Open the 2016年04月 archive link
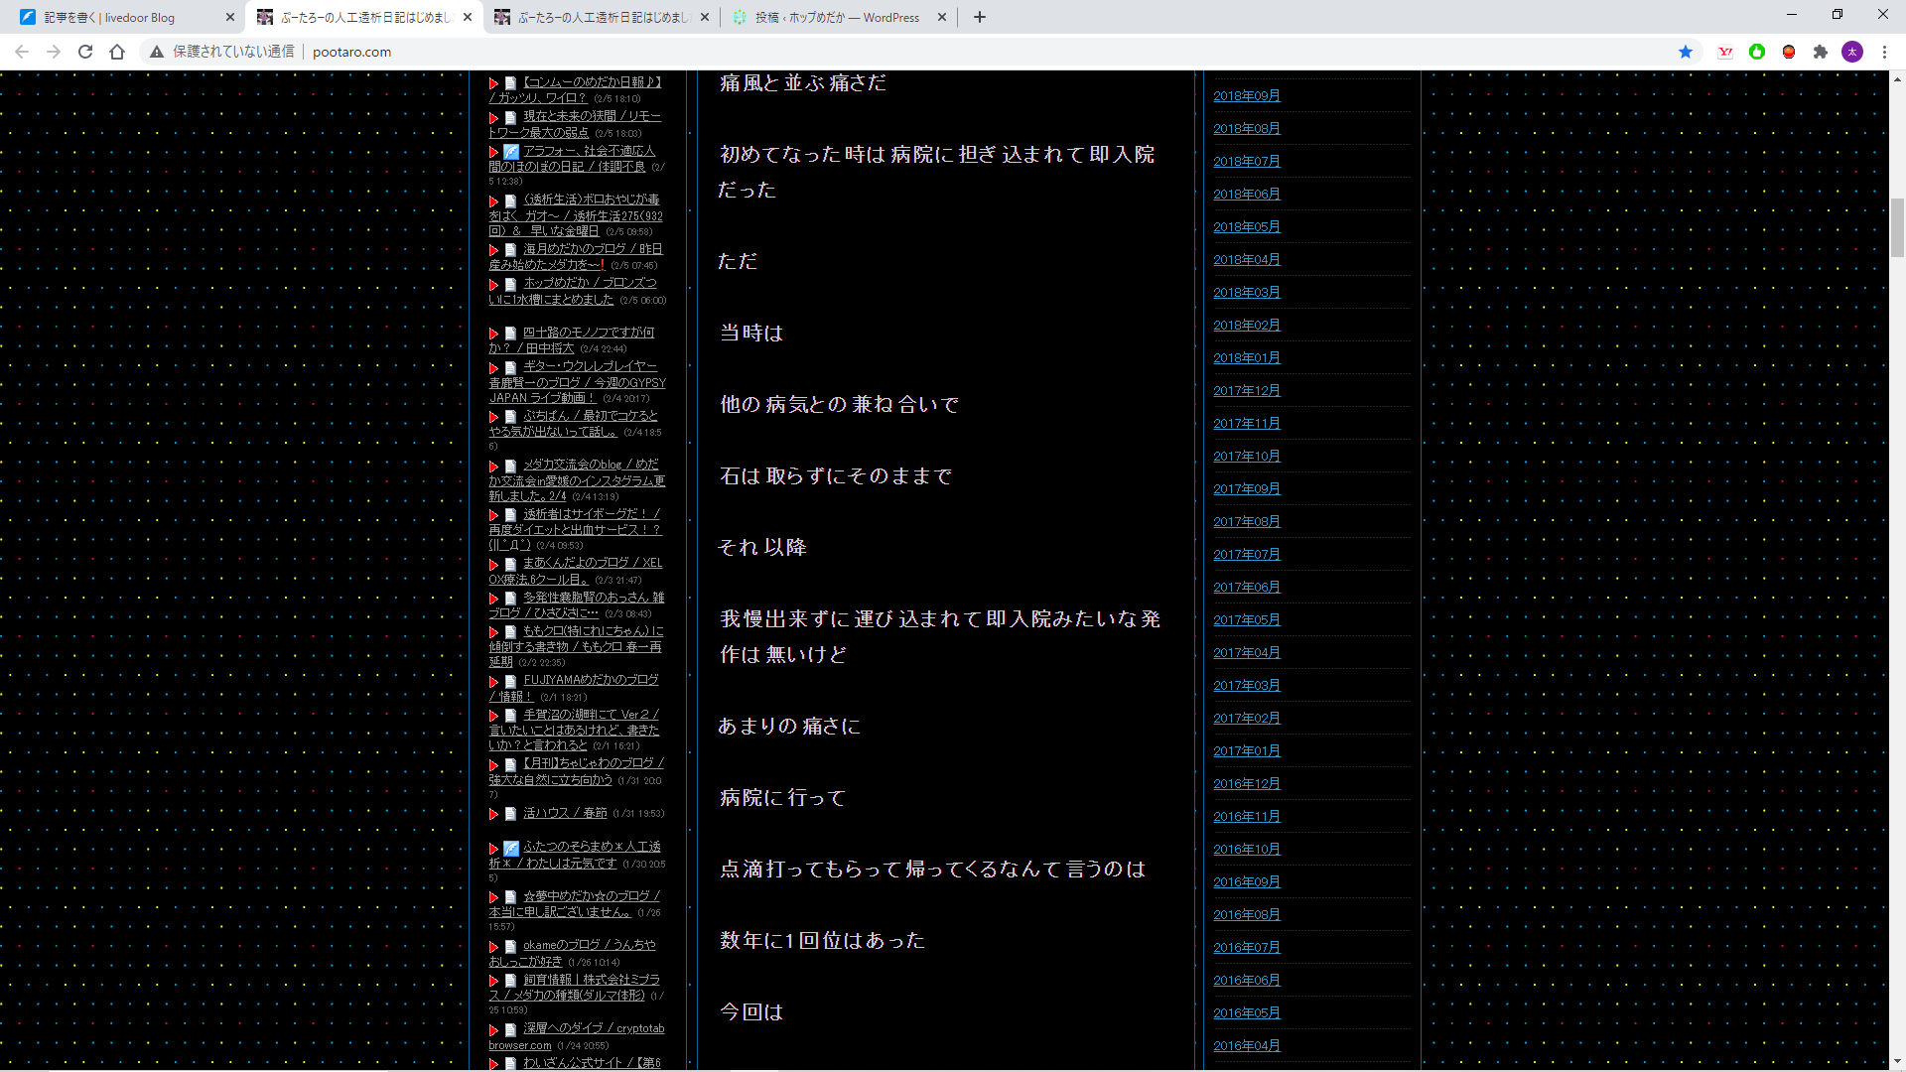 (x=1247, y=1045)
